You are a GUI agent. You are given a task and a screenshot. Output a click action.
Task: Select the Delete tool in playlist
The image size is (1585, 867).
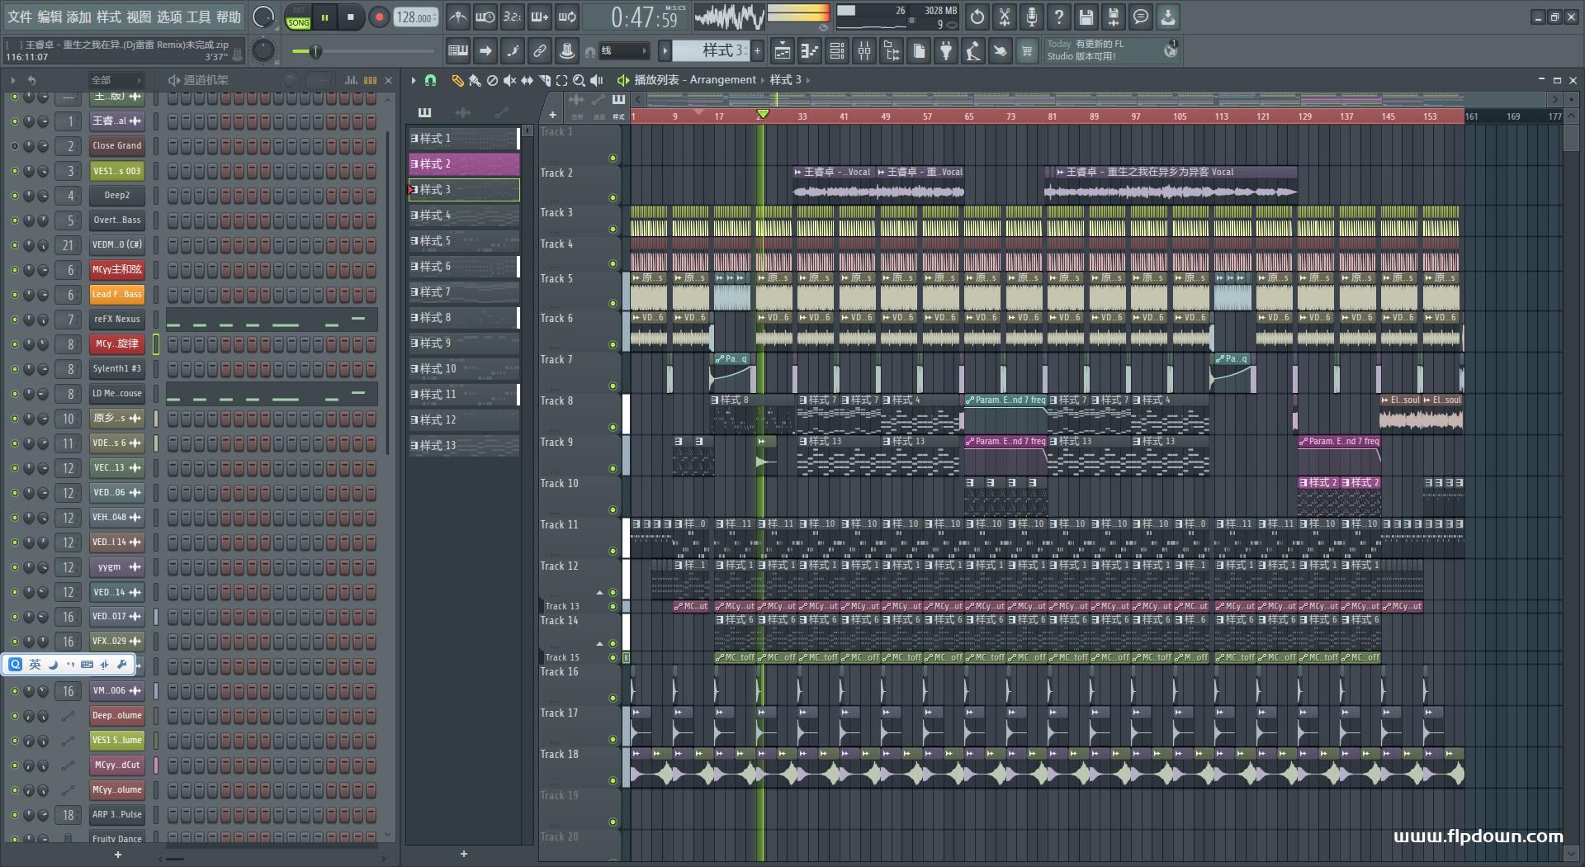[x=492, y=80]
